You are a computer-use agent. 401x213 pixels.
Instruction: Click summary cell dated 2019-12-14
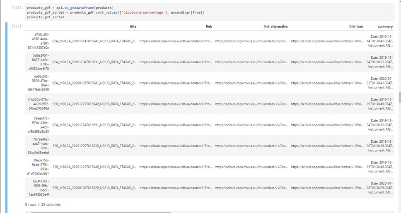[x=379, y=41]
